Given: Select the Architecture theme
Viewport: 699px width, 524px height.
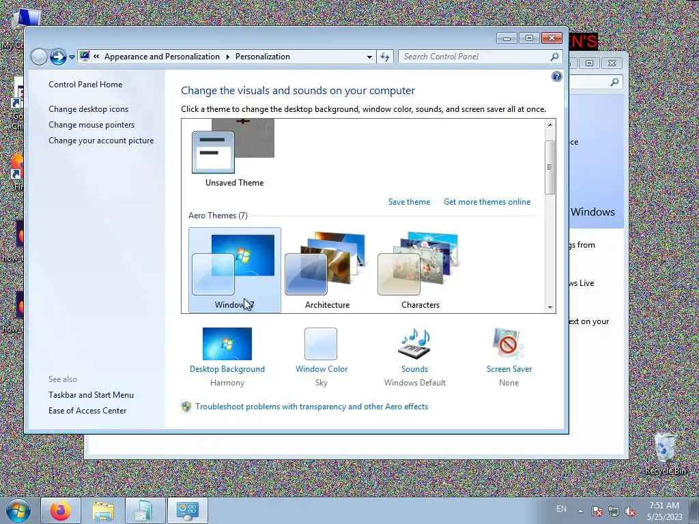Looking at the screenshot, I should point(327,270).
